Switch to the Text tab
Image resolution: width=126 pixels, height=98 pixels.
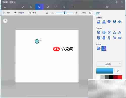point(56,7)
